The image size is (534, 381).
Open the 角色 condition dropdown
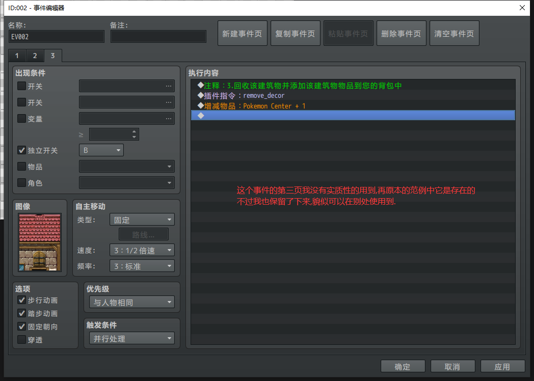[x=127, y=183]
